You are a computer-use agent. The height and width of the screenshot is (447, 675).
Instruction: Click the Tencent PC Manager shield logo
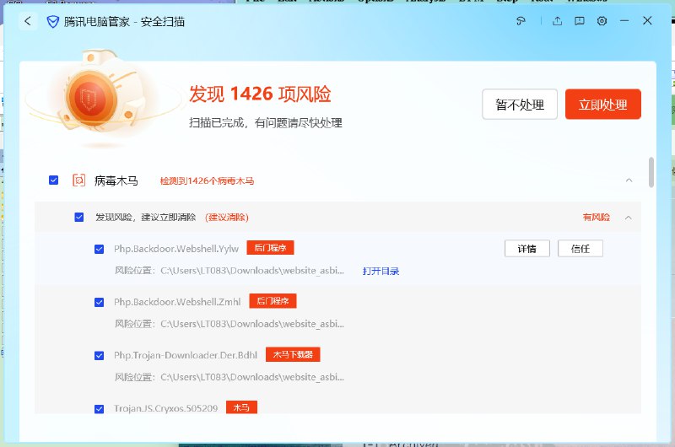[52, 22]
